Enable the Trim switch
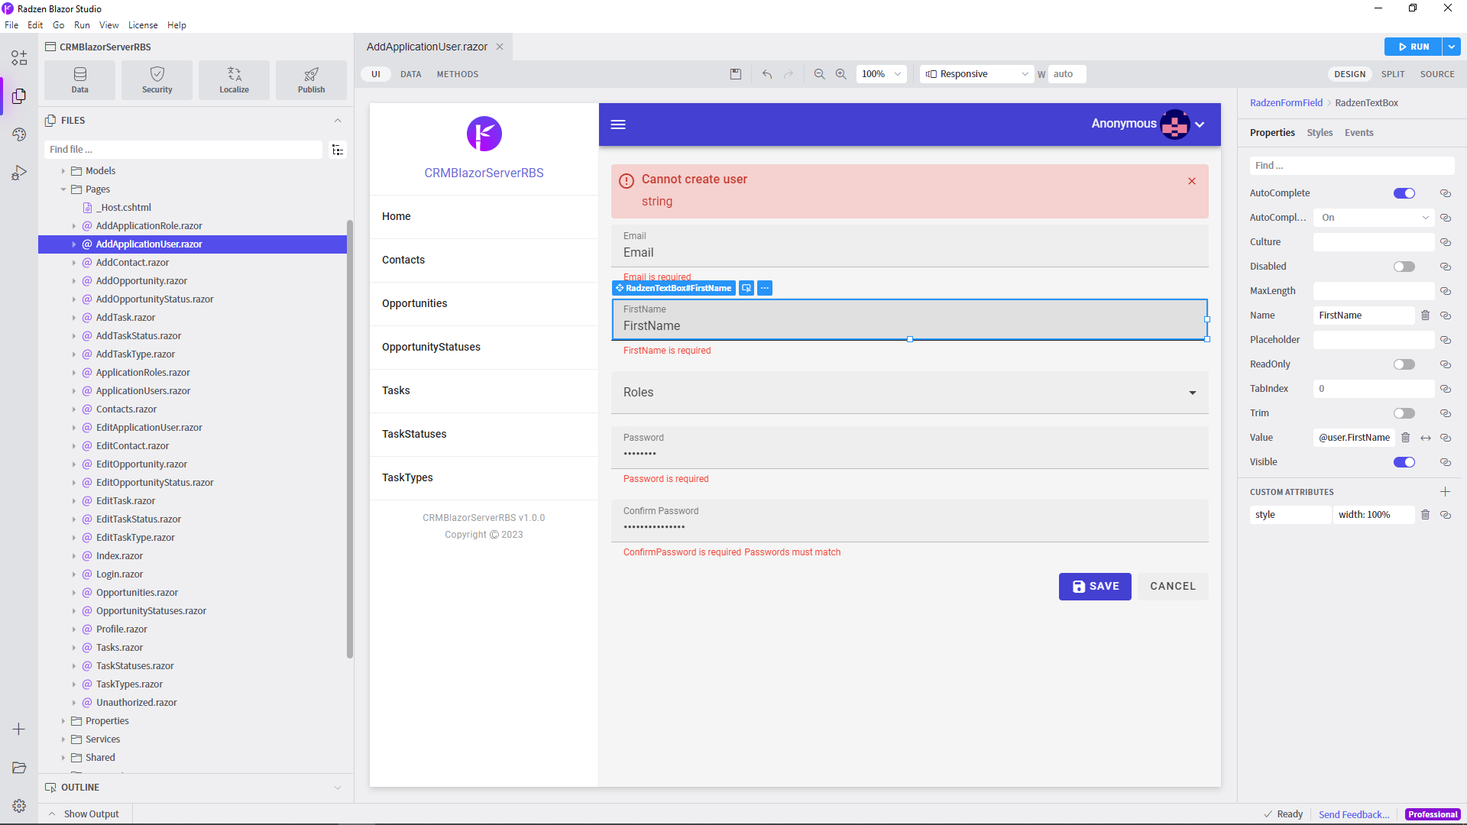This screenshot has height=825, width=1467. [1404, 413]
